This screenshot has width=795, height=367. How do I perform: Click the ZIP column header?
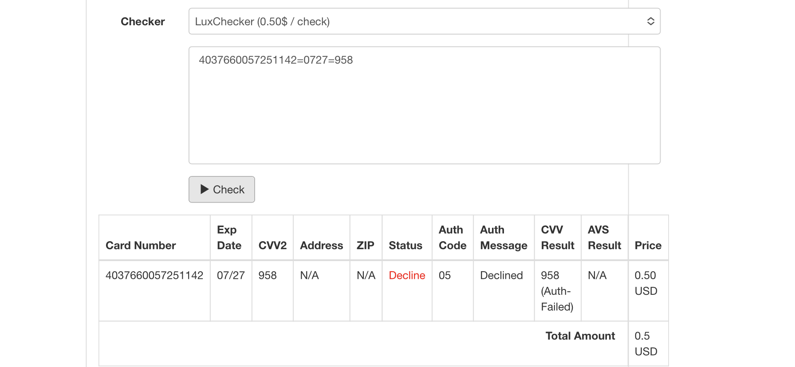365,245
